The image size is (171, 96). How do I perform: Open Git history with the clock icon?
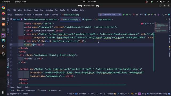click(x=155, y=15)
